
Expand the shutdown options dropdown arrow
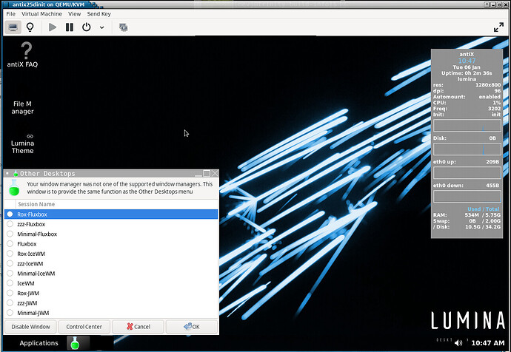pyautogui.click(x=101, y=27)
